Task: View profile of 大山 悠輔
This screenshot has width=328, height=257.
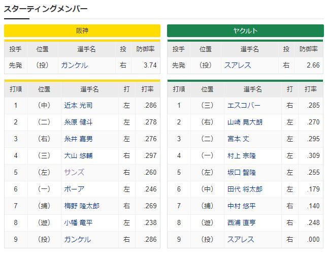Action: [78, 155]
